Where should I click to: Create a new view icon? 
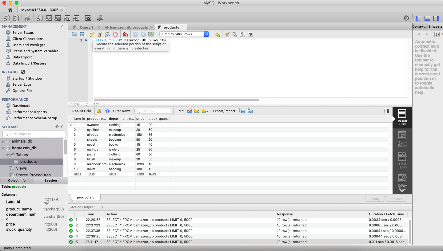point(58,18)
